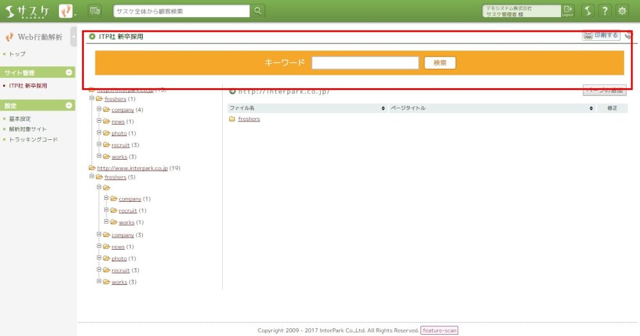Open the freshers folder in file list
Image resolution: width=640 pixels, height=336 pixels.
(x=248, y=119)
